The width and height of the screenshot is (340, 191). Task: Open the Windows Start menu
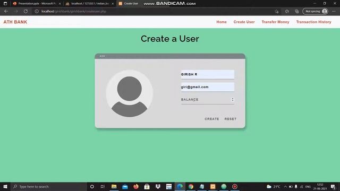5,186
